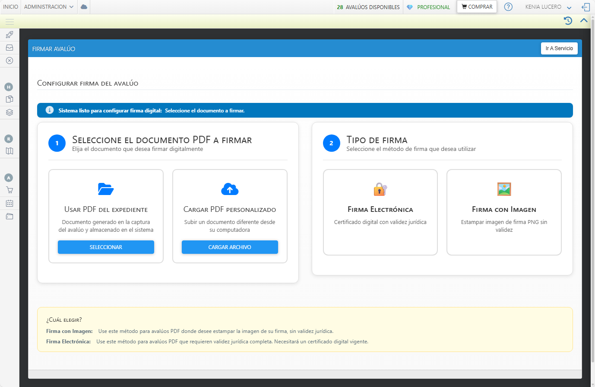Toggle the hamburger sidebar menu
Image resolution: width=595 pixels, height=387 pixels.
point(9,22)
